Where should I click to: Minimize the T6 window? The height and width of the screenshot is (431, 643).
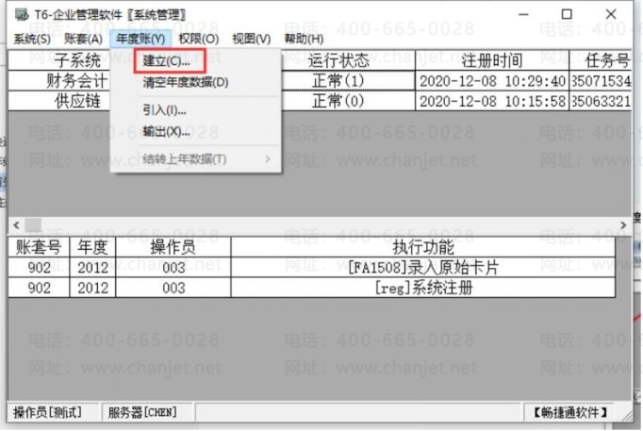pyautogui.click(x=523, y=14)
